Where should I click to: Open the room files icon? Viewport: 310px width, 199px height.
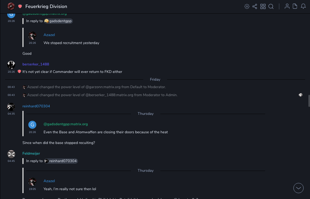click(295, 6)
